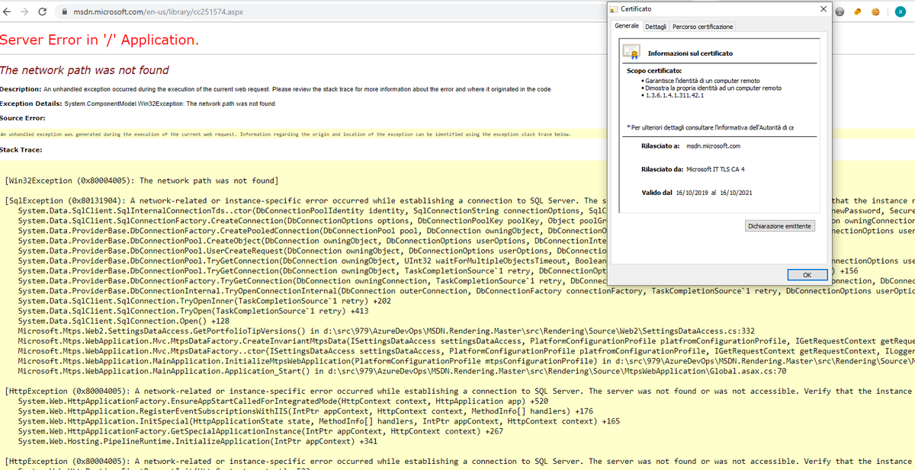The image size is (915, 470).
Task: Click the 'MainApplication.Application_Start()' trace line
Action: click(x=403, y=371)
